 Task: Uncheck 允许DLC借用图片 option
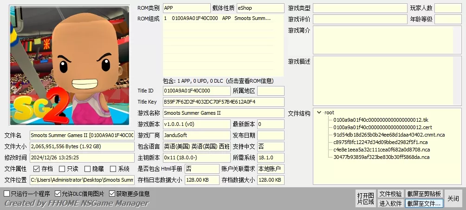point(58,194)
